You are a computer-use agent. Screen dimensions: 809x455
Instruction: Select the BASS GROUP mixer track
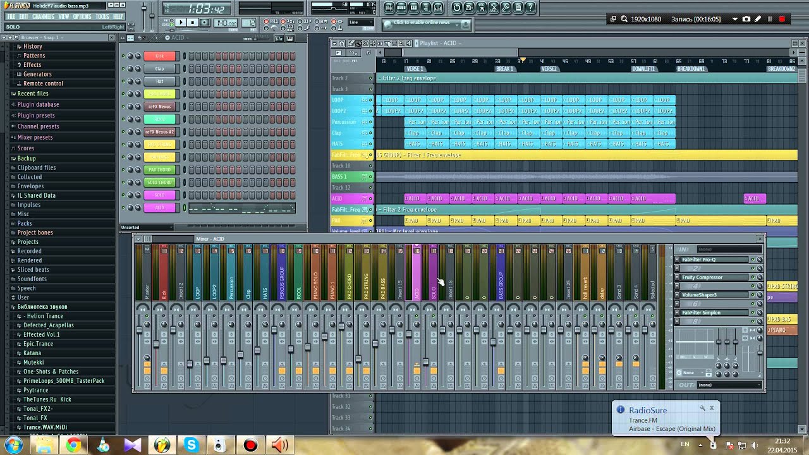click(x=501, y=272)
